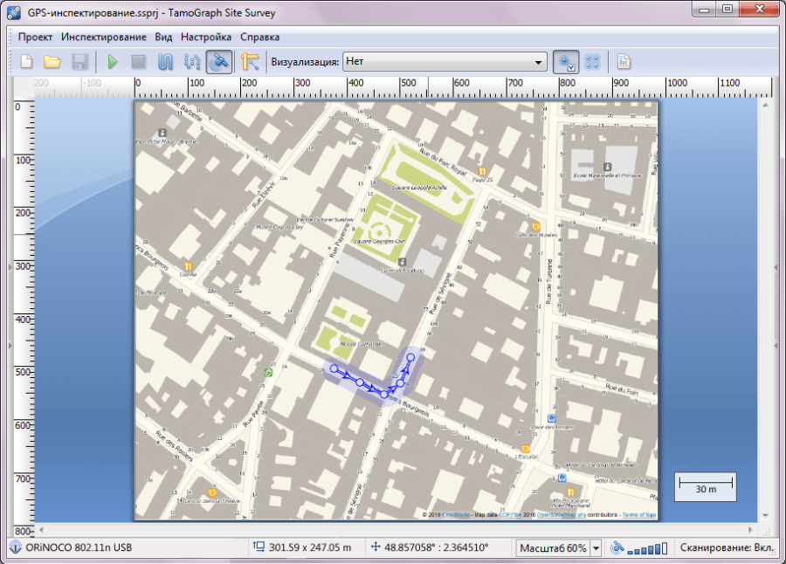Image resolution: width=786 pixels, height=564 pixels.
Task: Open the Инспектирование menu
Action: coord(104,37)
